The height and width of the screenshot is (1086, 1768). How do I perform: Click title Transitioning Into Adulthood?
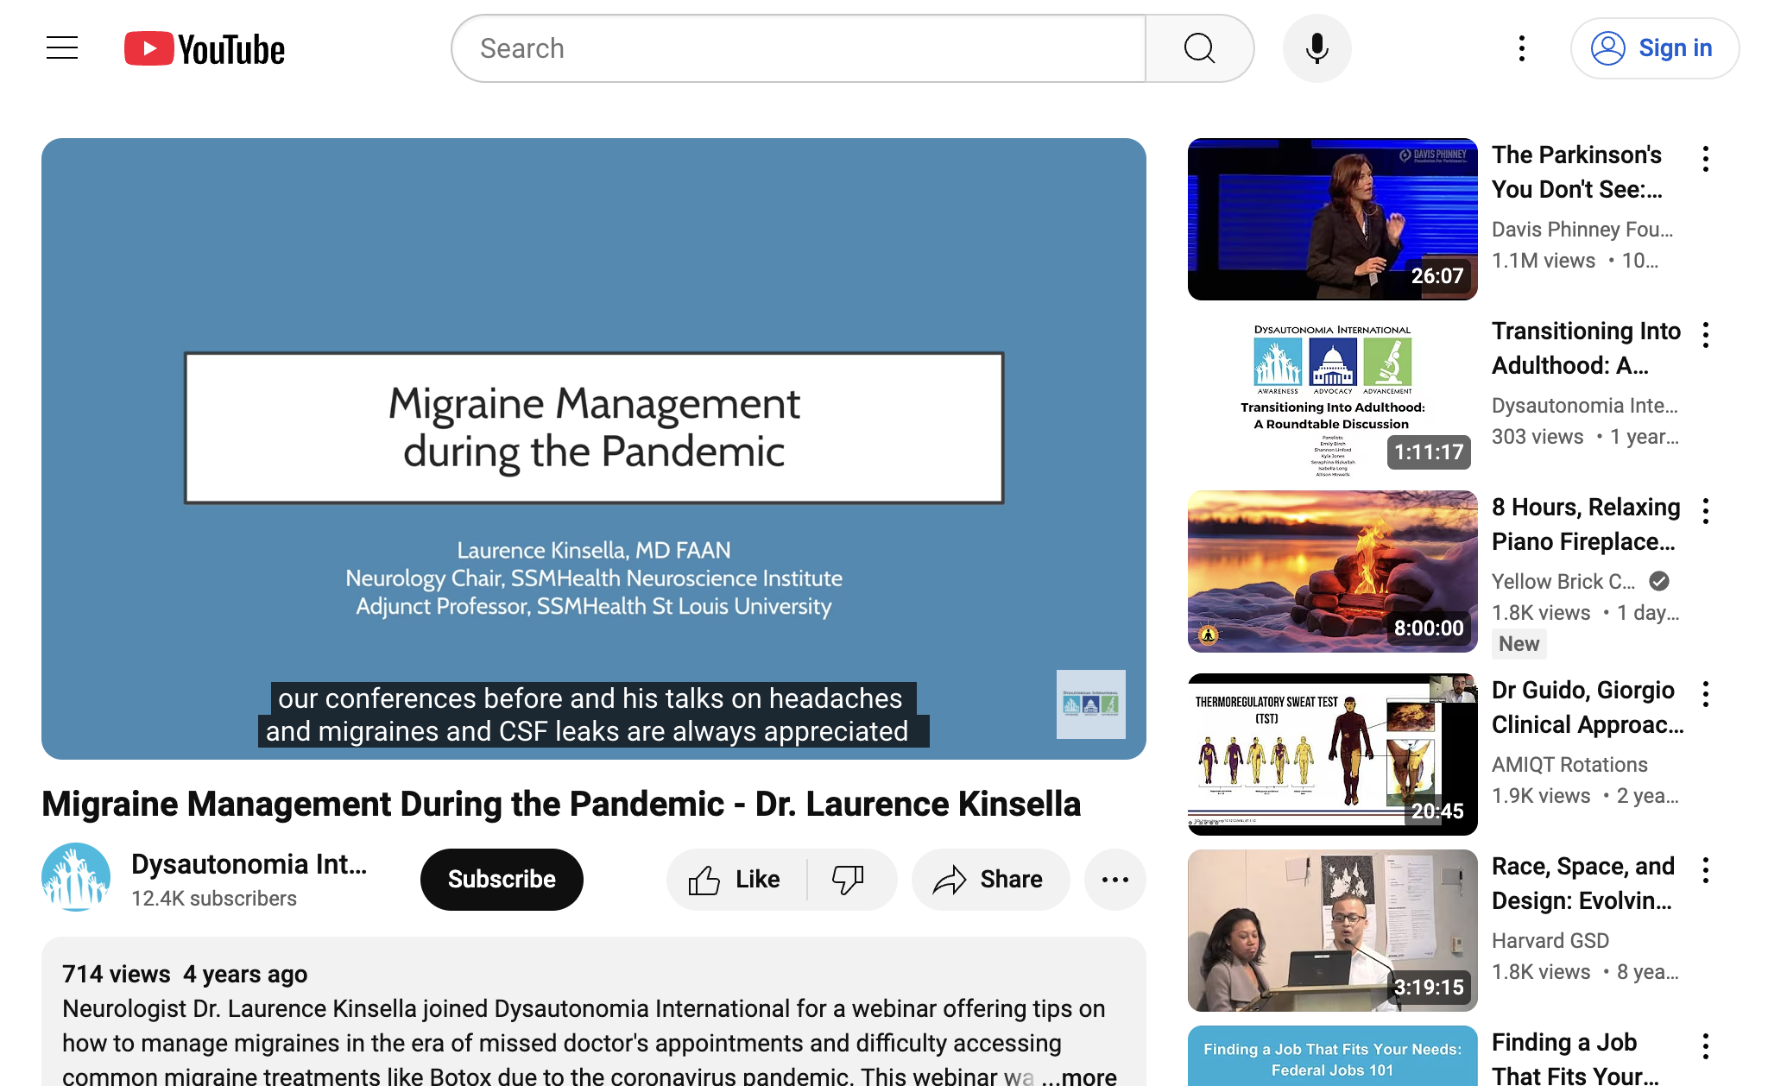pyautogui.click(x=1586, y=348)
